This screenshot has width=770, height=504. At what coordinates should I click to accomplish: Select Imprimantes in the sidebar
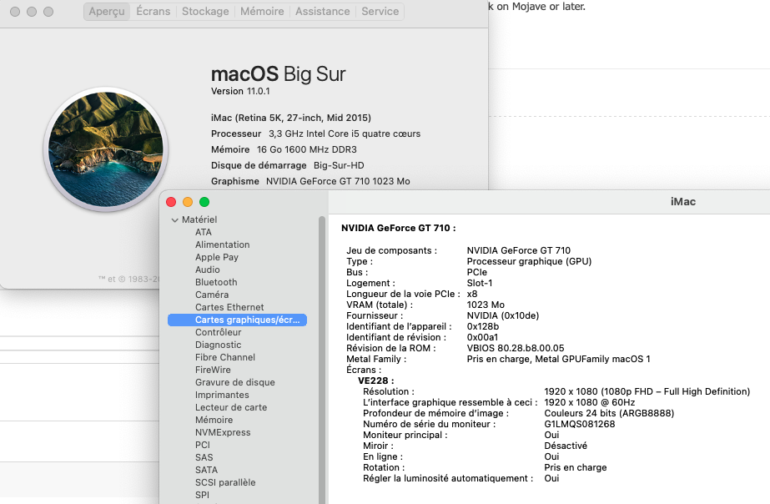click(x=222, y=395)
